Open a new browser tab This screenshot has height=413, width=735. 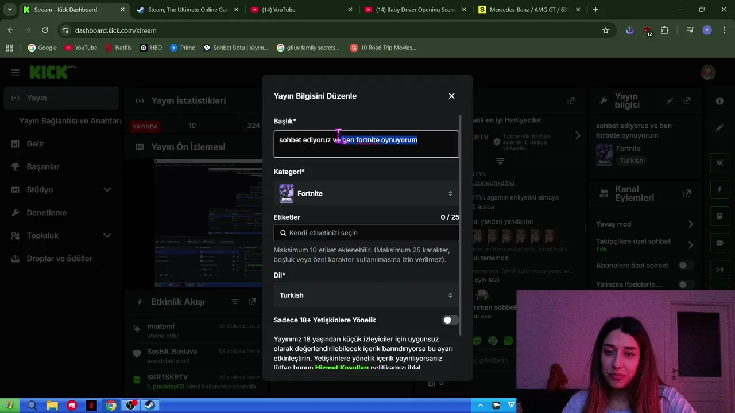click(595, 10)
